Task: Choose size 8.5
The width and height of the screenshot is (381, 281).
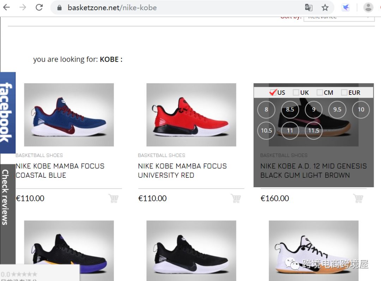Action: point(290,110)
